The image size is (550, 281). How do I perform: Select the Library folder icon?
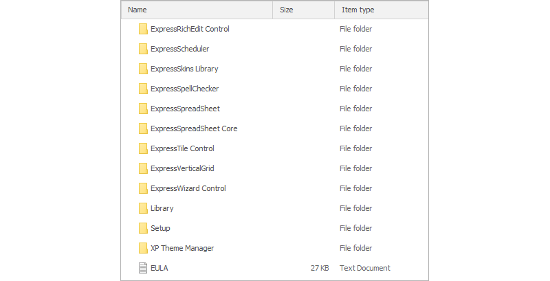coord(143,208)
